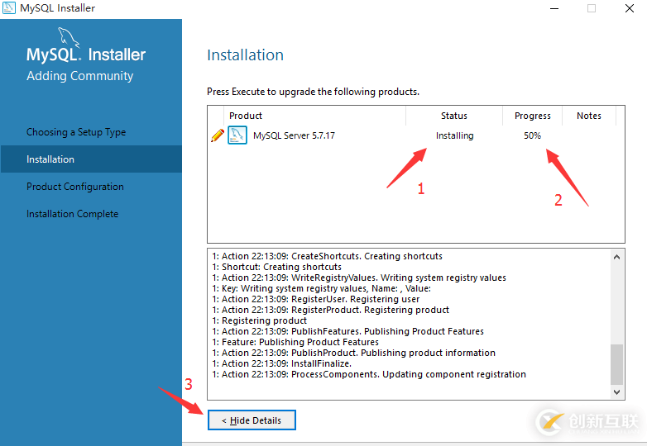Click the pencil status icon beside MySQL Server
The height and width of the screenshot is (446, 647).
(x=218, y=135)
